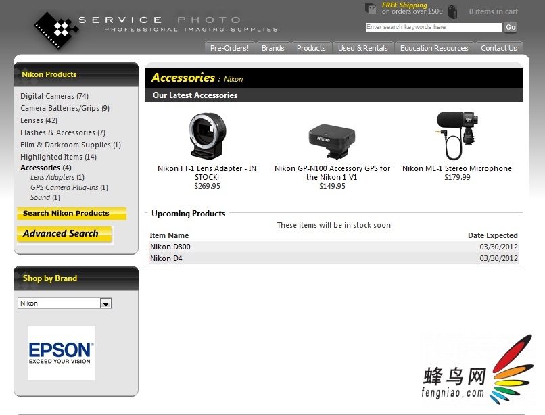Click the Advanced Search button

(x=64, y=235)
